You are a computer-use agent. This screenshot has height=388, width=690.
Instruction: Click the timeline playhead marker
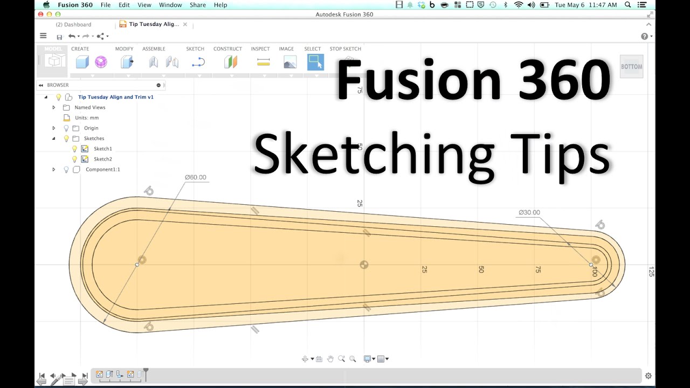[146, 373]
